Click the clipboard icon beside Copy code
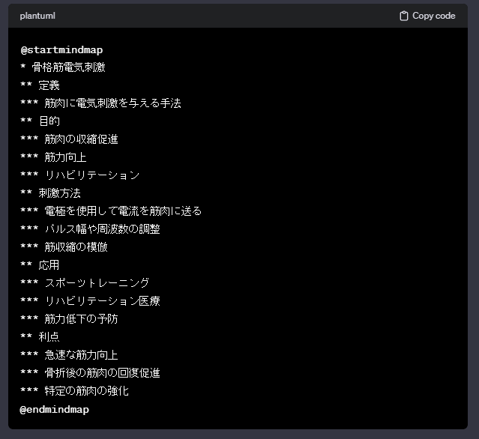Image resolution: width=479 pixels, height=439 pixels. coord(404,16)
